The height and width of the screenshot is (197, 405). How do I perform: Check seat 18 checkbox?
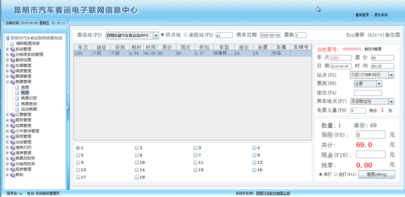point(136,177)
